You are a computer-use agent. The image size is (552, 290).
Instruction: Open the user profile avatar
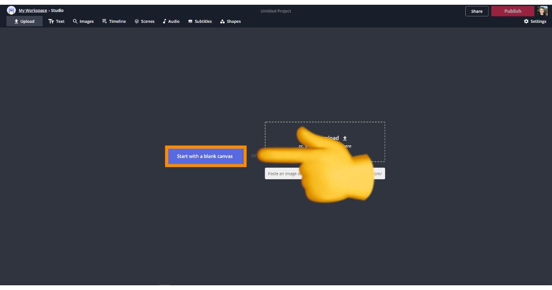tap(542, 11)
